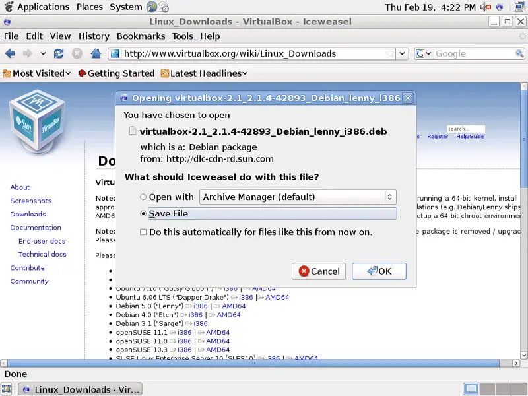528x396 pixels.
Task: Click the Google search input field
Action: coord(475,53)
